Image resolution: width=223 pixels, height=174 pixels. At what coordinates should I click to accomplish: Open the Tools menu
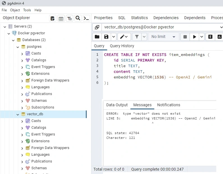[27, 10]
